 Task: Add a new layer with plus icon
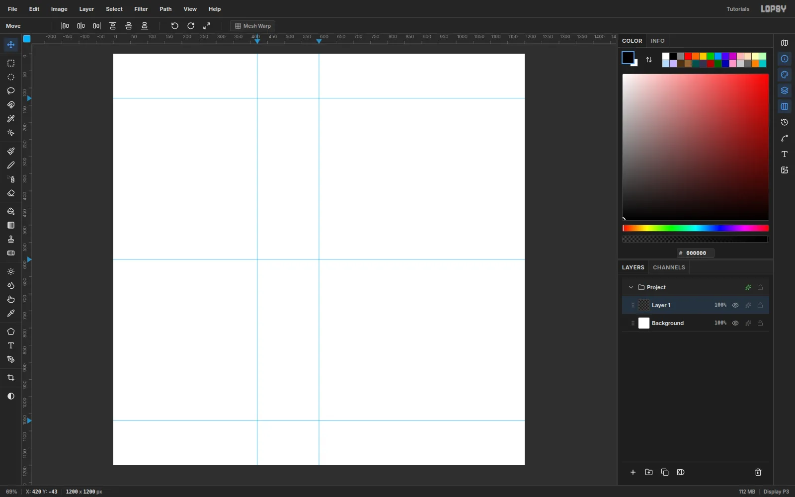(633, 472)
